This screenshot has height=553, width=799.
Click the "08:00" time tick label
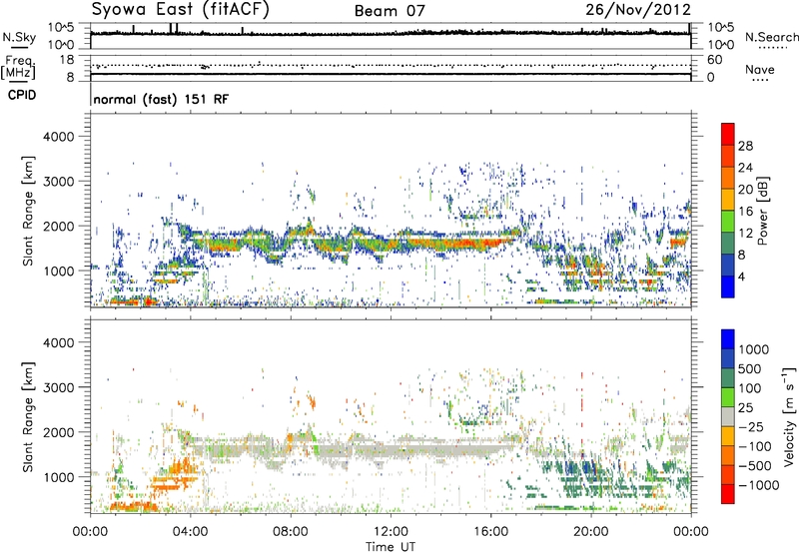point(291,532)
